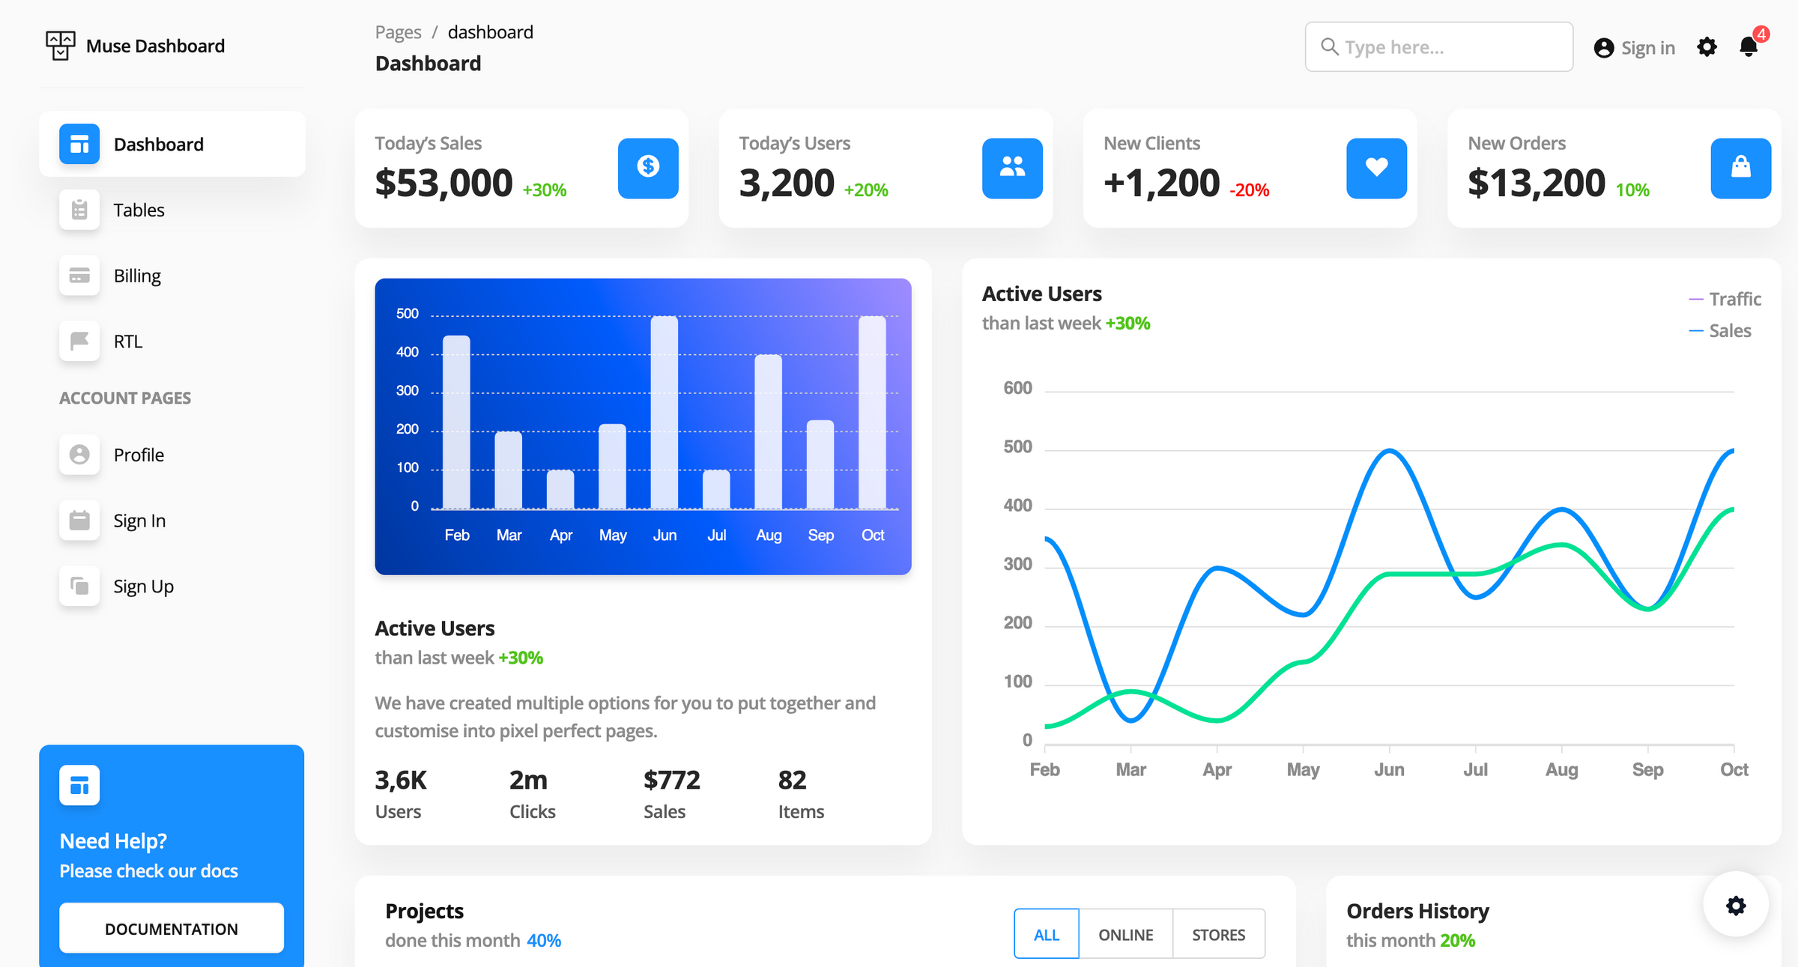The height and width of the screenshot is (967, 1798).
Task: Click the $772 Sales statistic
Action: 672,795
